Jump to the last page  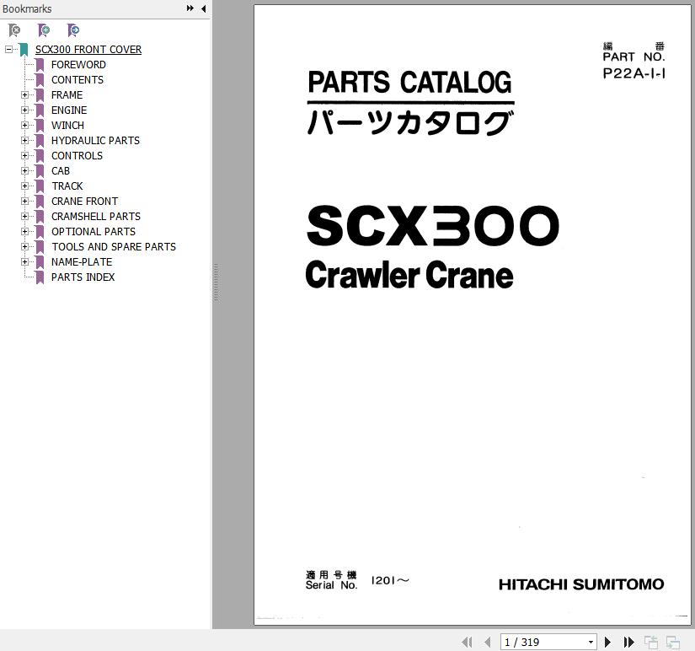[x=628, y=642]
